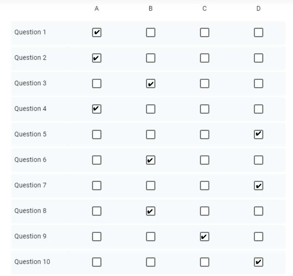Check option C for Question 3
This screenshot has width=293, height=276.
[x=205, y=84]
